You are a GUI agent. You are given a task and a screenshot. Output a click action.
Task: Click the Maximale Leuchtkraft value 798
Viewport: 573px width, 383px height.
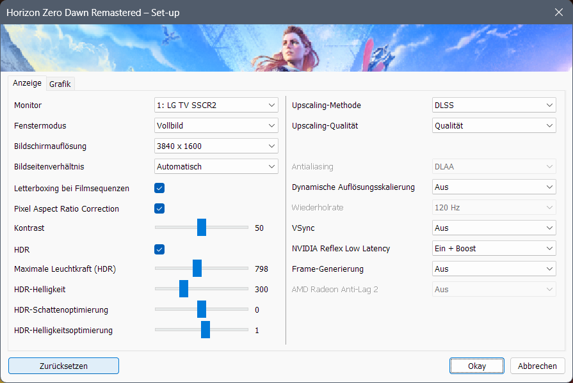point(261,269)
